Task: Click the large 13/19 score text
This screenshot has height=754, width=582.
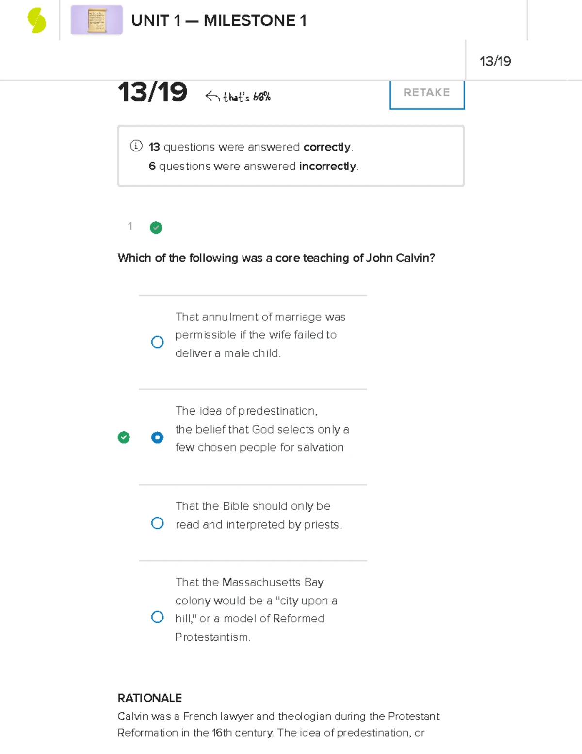Action: pos(153,93)
